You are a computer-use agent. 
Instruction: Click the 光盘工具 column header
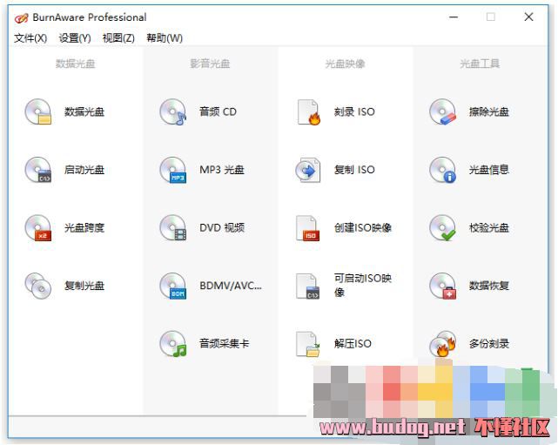pos(480,64)
